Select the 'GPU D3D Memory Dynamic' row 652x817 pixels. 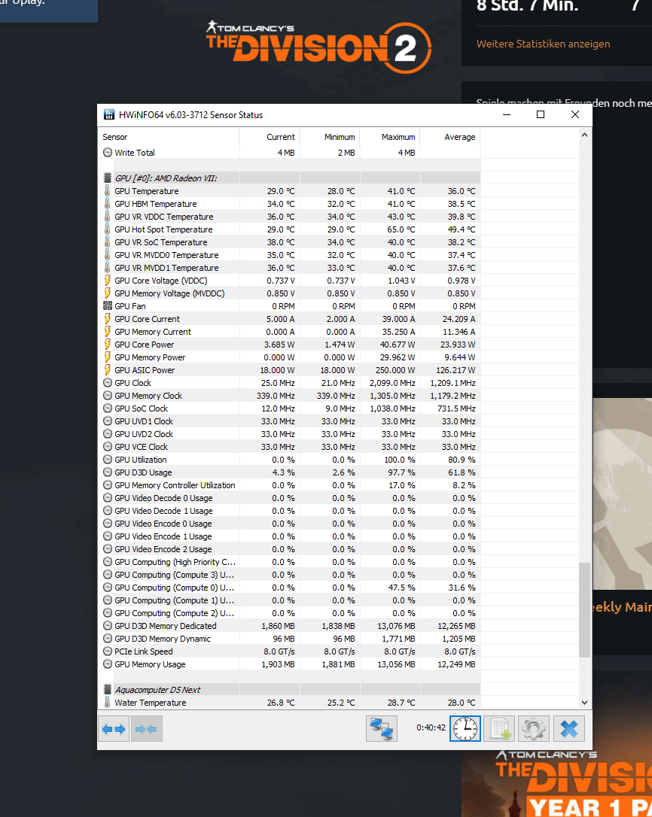pyautogui.click(x=290, y=638)
